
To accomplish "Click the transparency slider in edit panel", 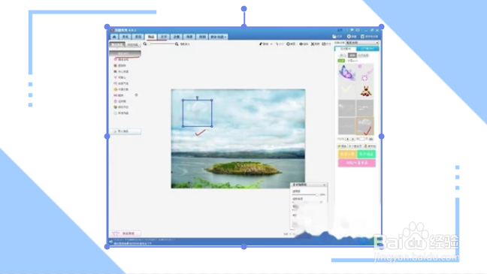I will pos(305,194).
